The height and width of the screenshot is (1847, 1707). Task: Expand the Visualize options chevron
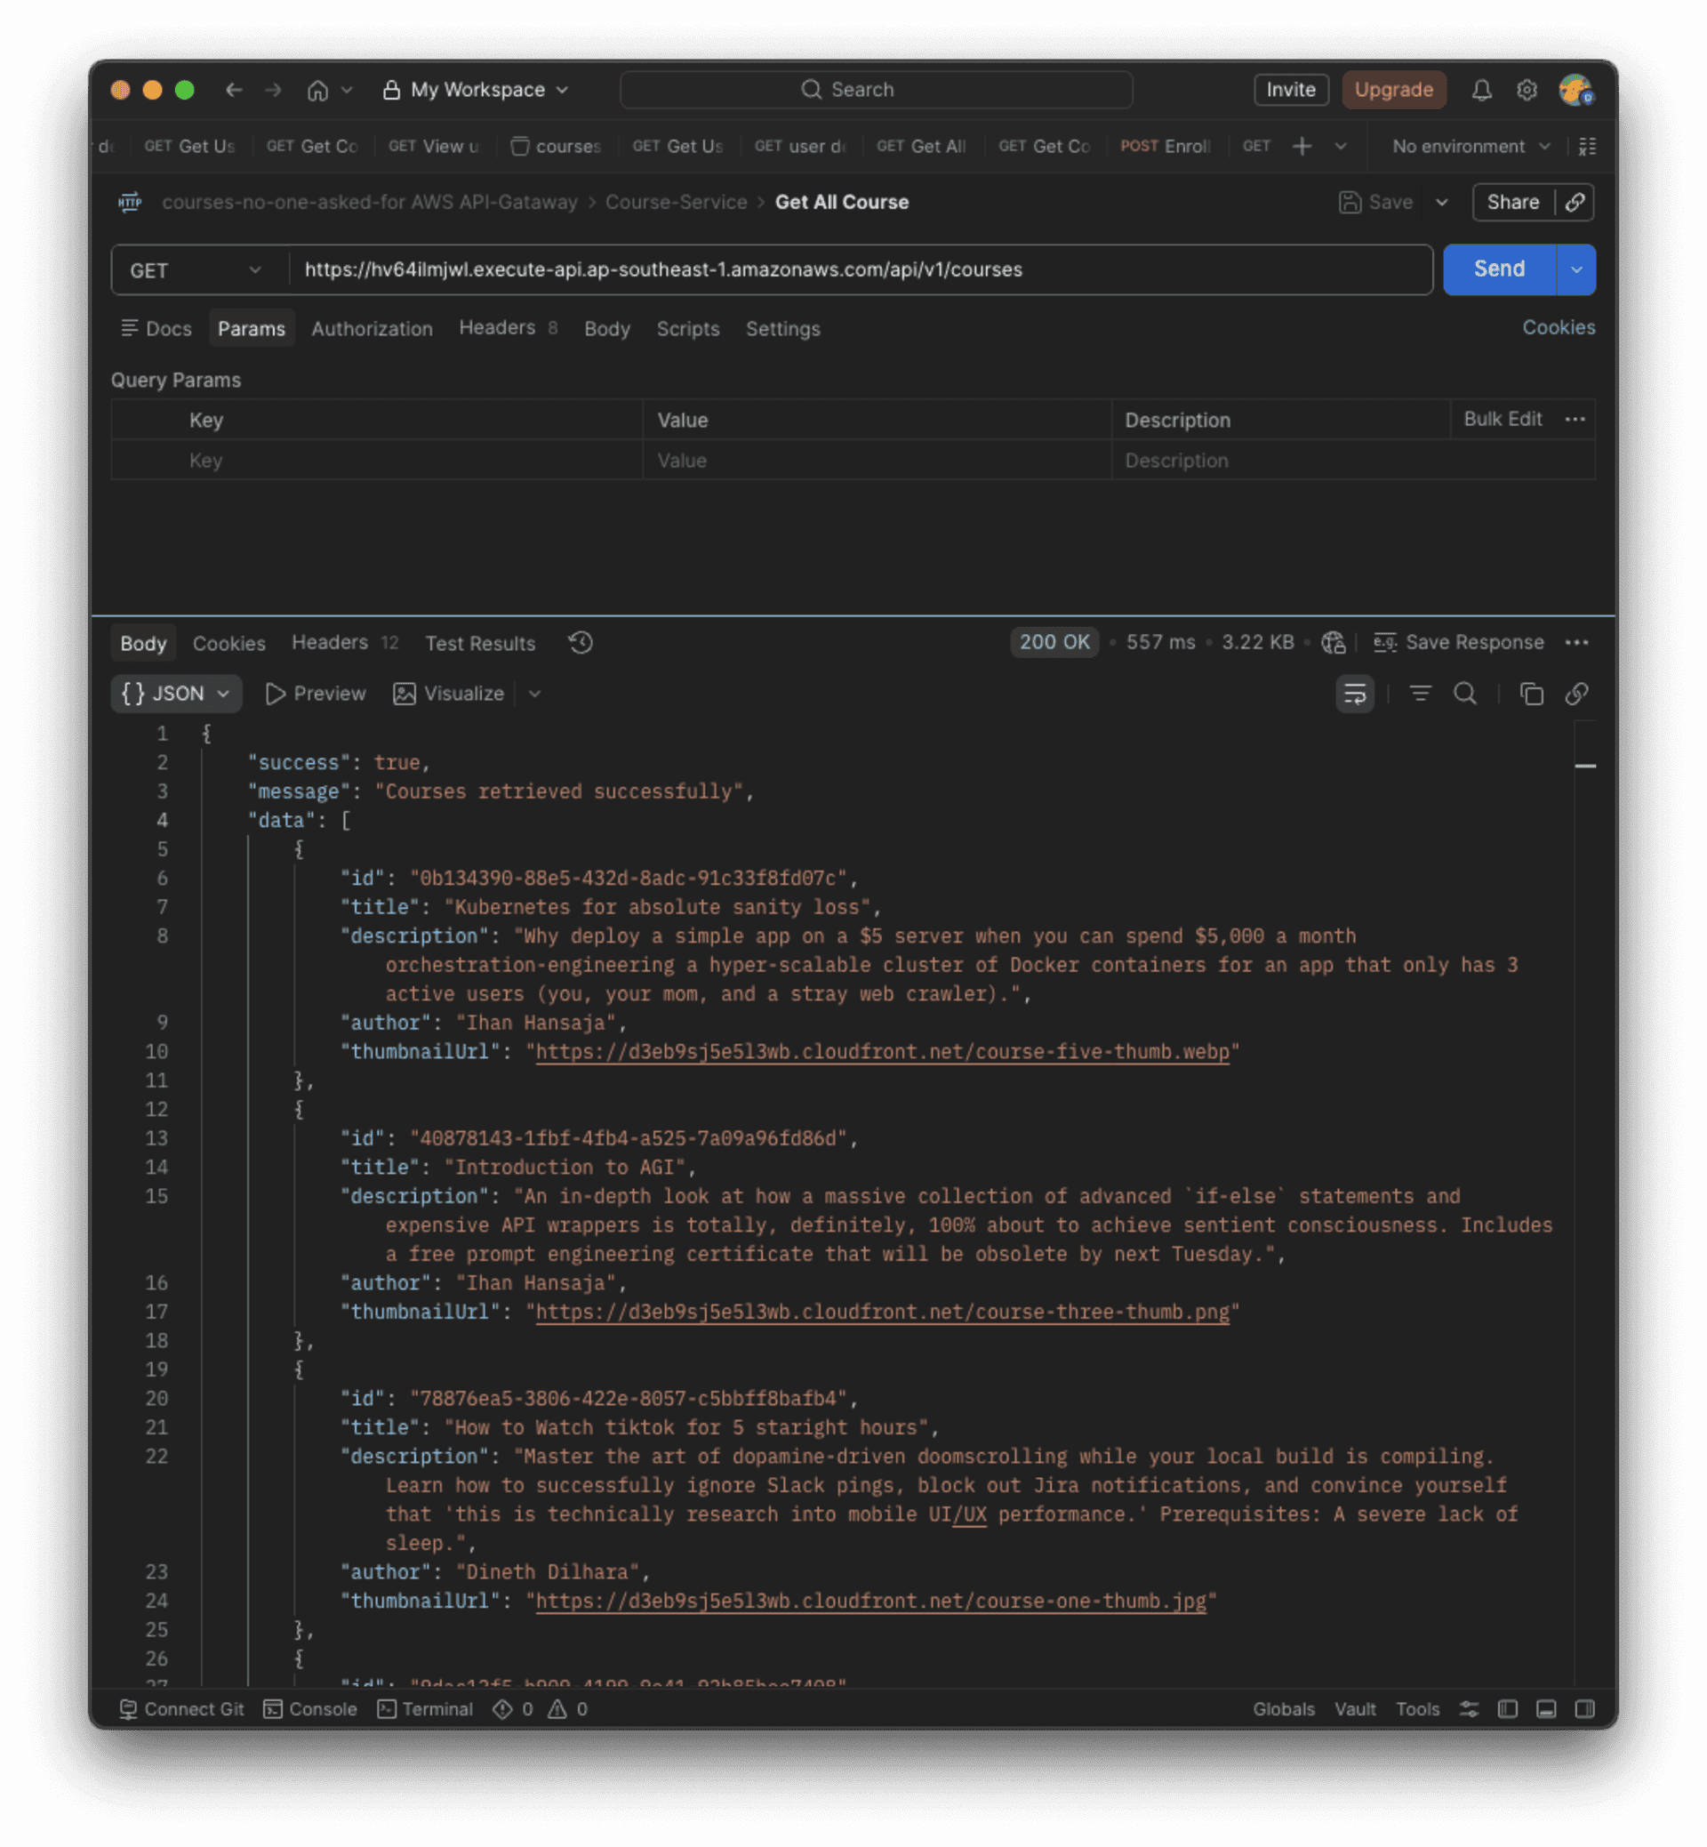click(535, 694)
